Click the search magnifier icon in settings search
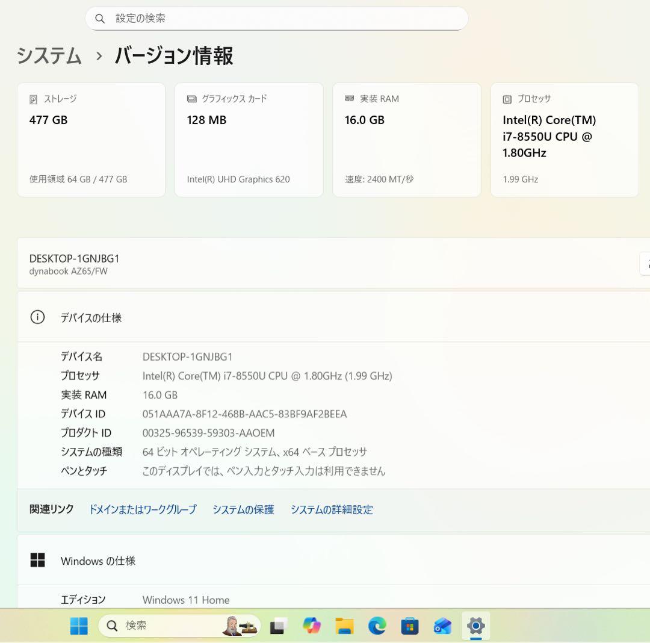The width and height of the screenshot is (650, 643). (100, 19)
